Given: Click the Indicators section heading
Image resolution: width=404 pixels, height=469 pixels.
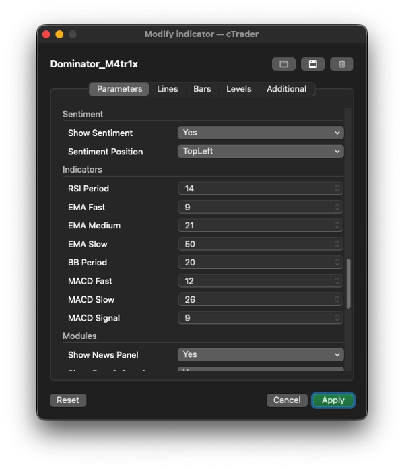Looking at the screenshot, I should pos(82,170).
